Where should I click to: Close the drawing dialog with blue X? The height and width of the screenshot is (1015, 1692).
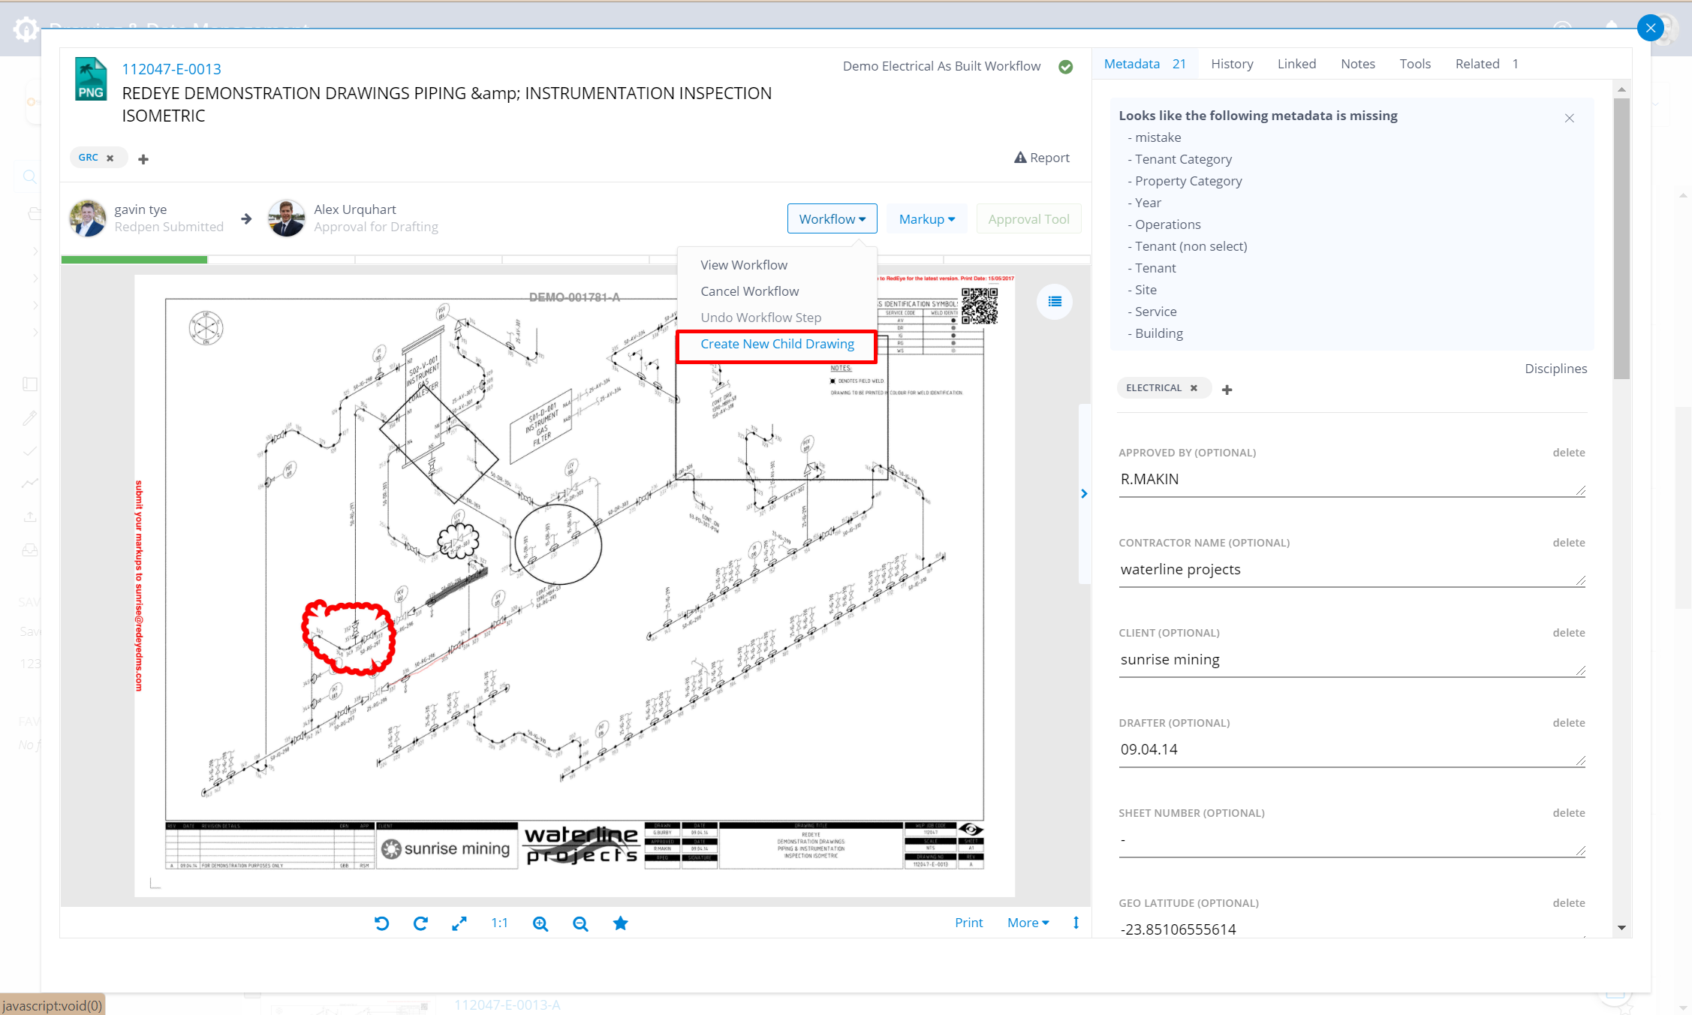(x=1650, y=29)
